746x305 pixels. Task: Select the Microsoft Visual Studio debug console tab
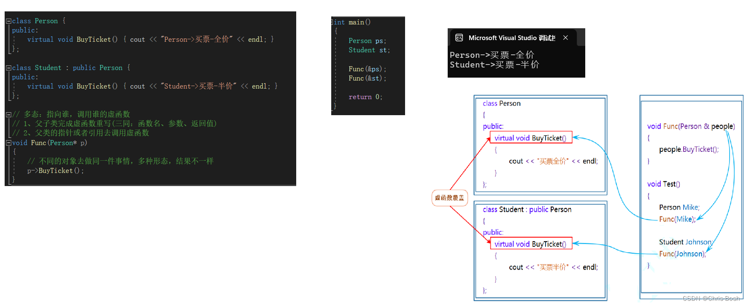[512, 38]
